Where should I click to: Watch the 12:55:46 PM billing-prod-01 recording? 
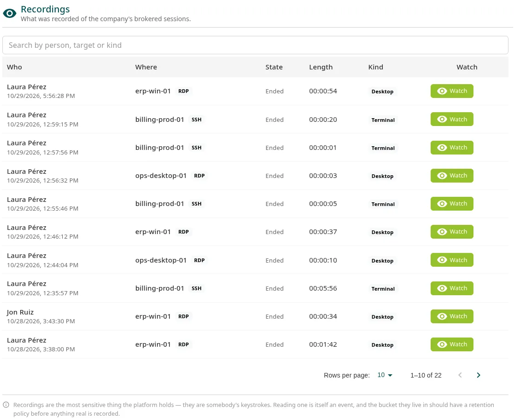(x=452, y=204)
